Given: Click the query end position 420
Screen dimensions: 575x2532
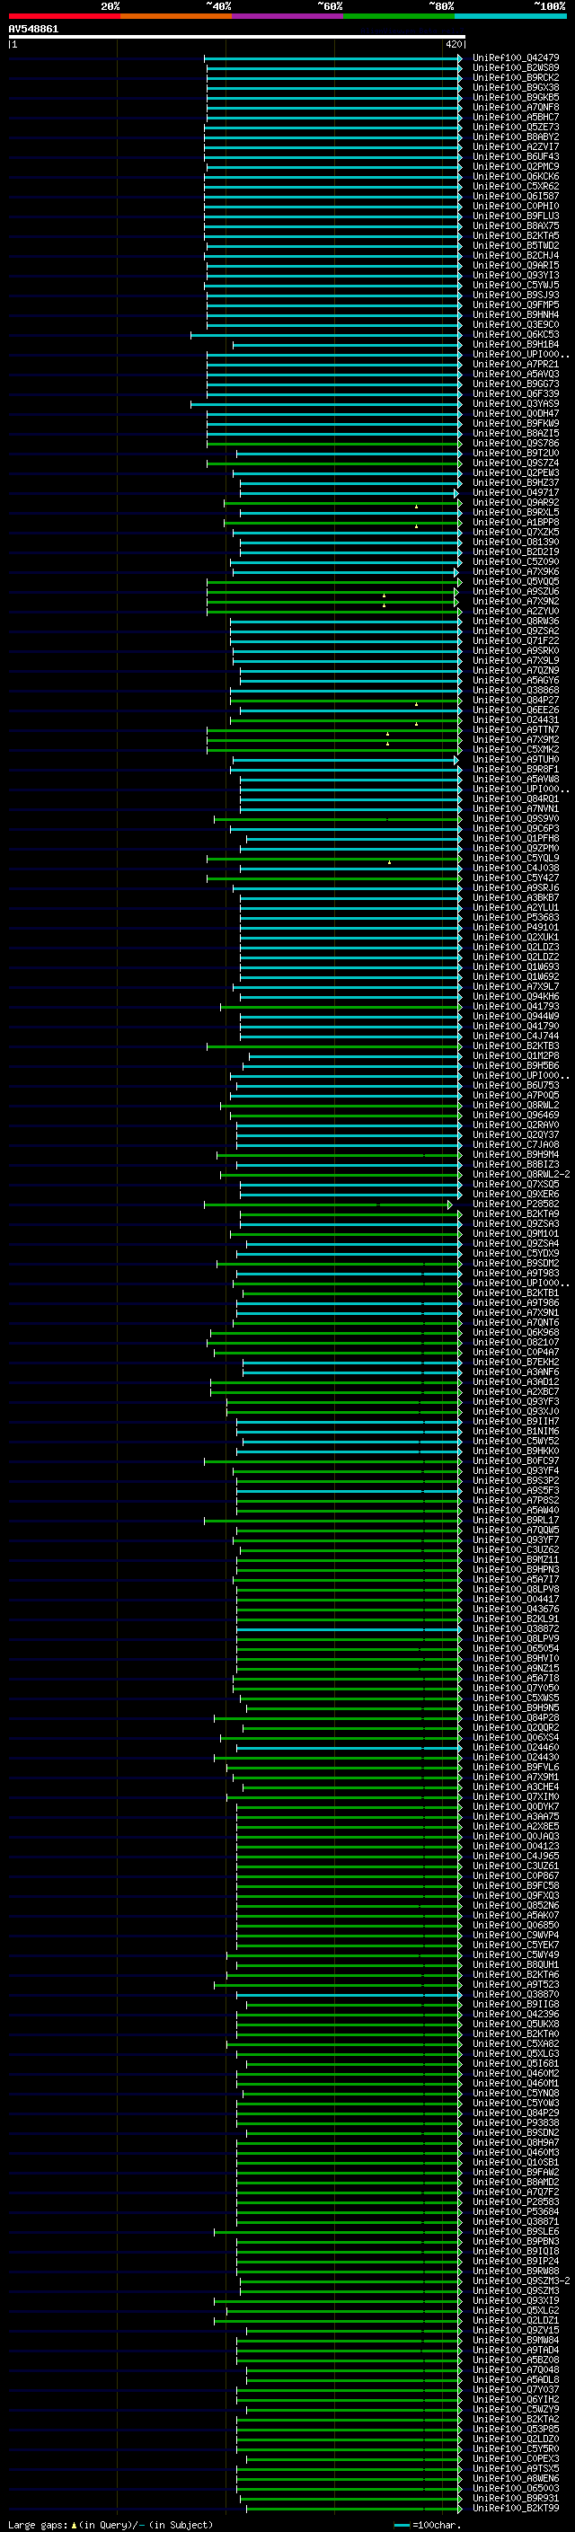Looking at the screenshot, I should pos(453,44).
